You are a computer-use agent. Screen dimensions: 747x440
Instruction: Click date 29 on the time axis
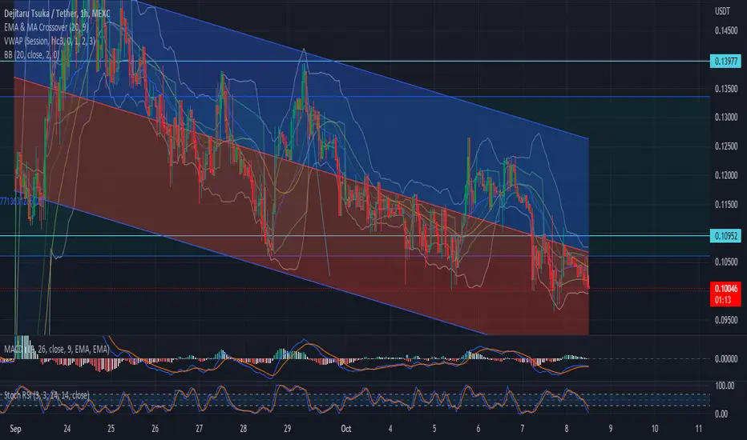point(287,429)
